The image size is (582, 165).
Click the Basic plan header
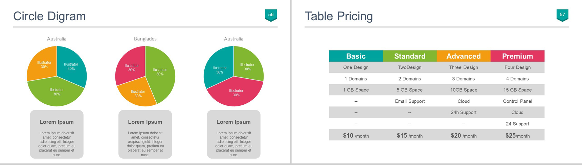coord(356,56)
